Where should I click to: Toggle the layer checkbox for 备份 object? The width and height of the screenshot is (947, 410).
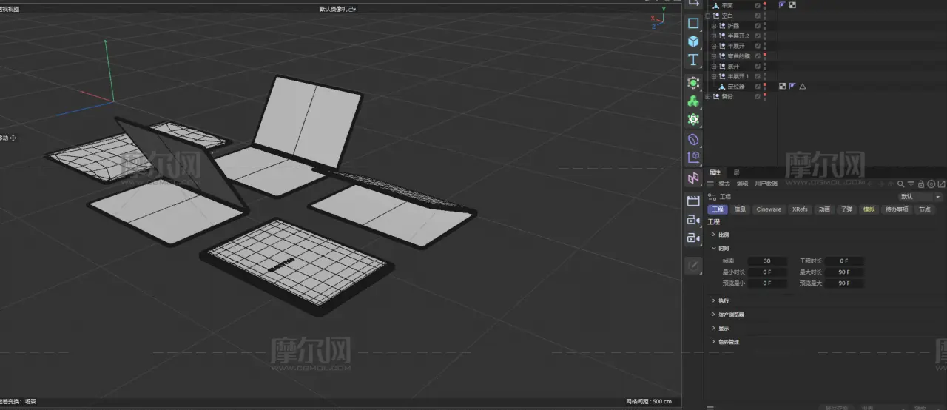(x=757, y=97)
